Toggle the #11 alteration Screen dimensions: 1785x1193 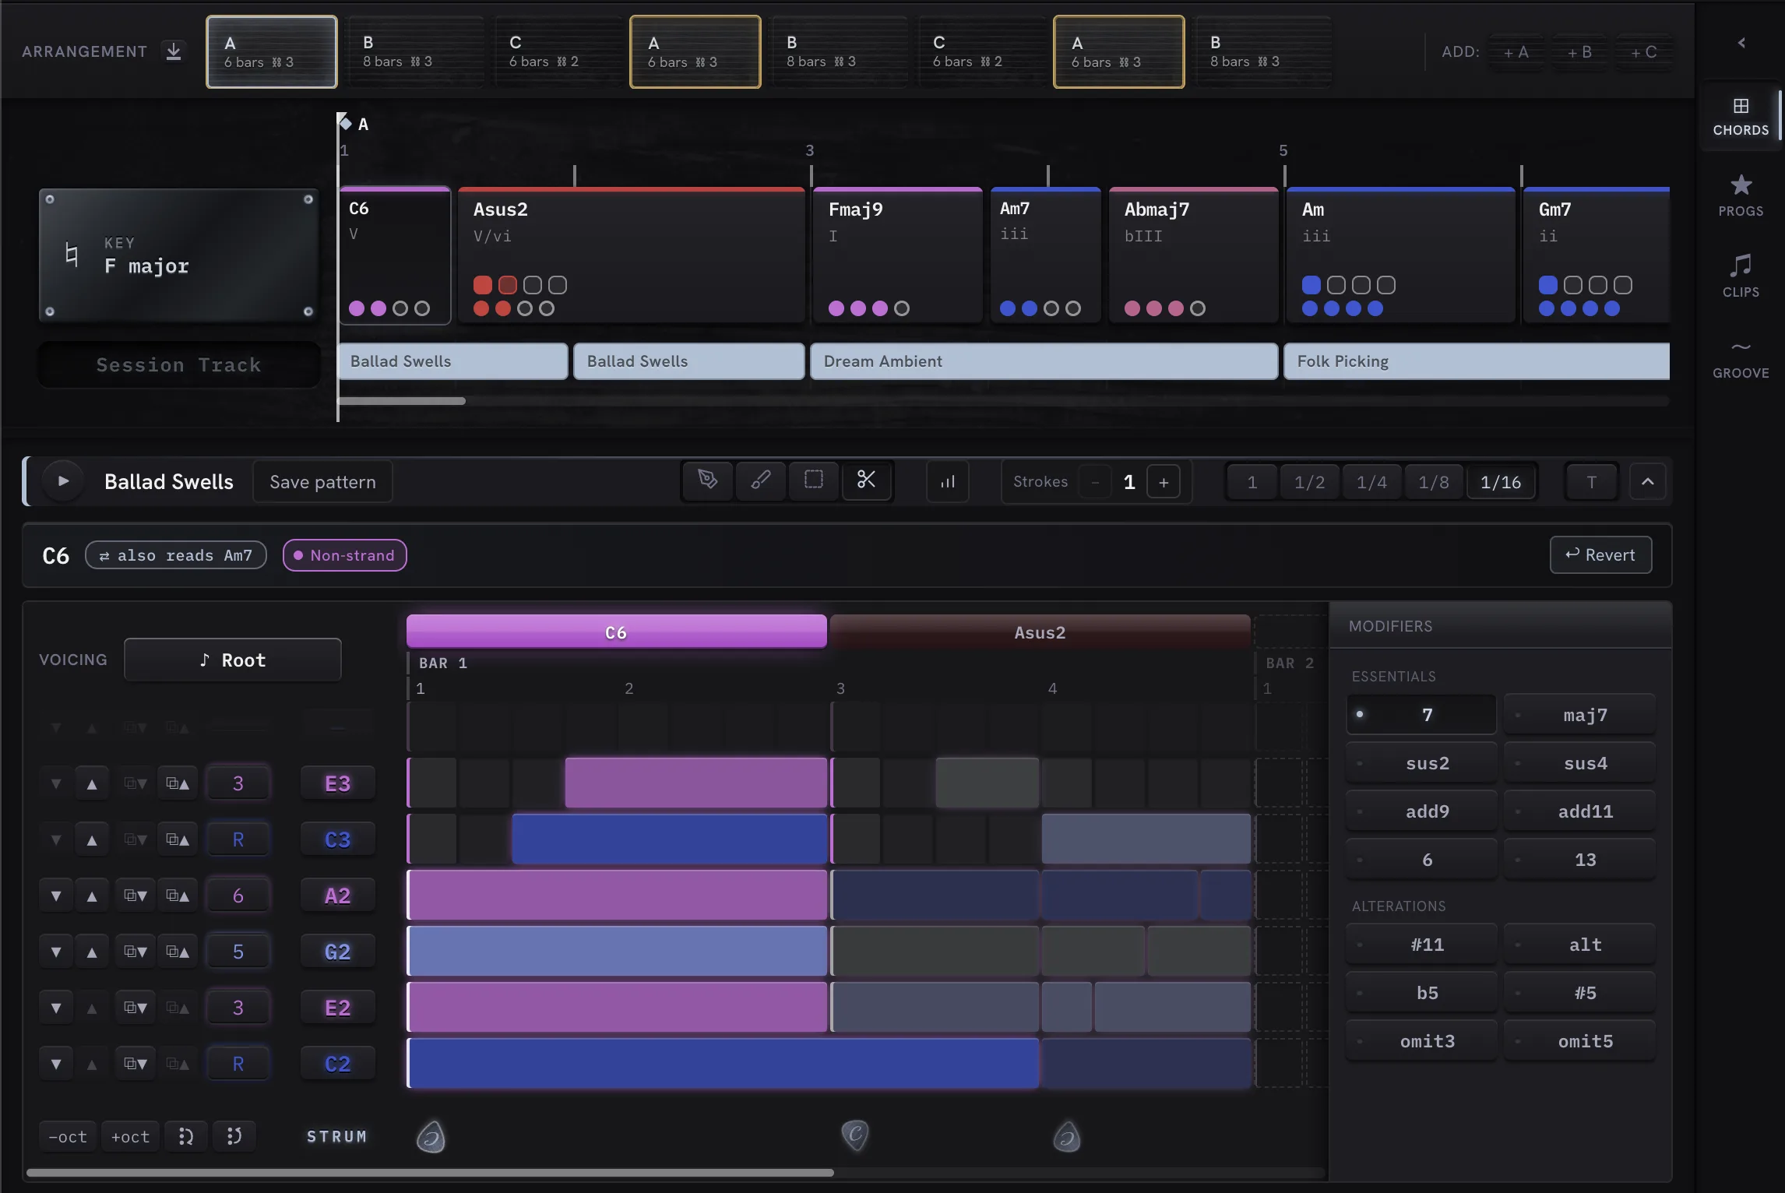click(1421, 944)
